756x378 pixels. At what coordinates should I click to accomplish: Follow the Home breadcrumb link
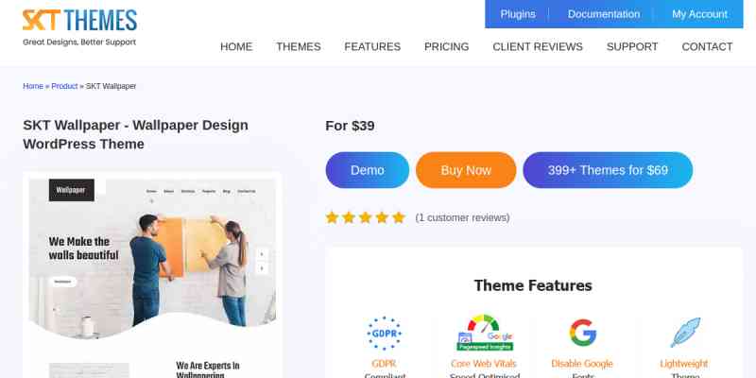click(x=33, y=86)
